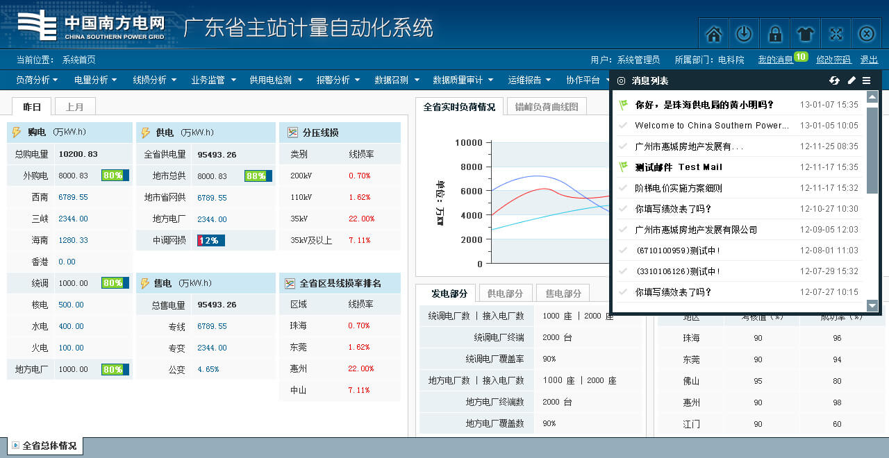This screenshot has height=458, width=889.
Task: Click the pencil edit icon in 消息列表
Action: click(851, 81)
